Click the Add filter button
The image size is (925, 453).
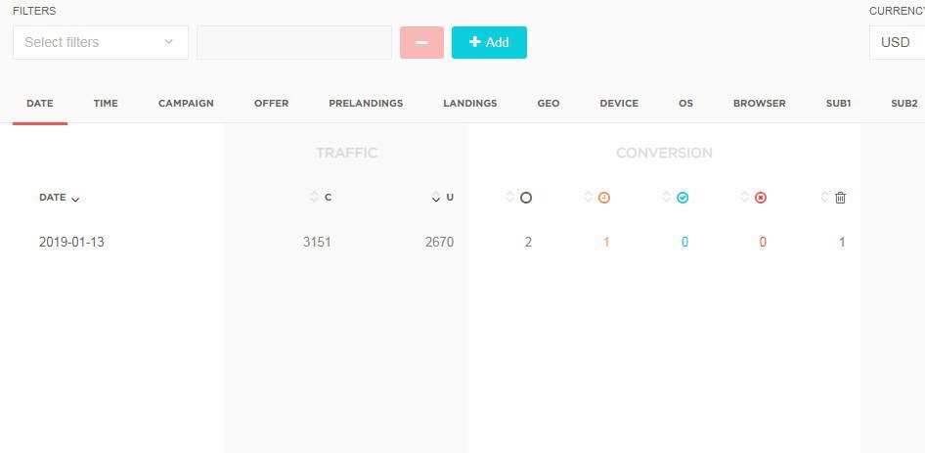[x=489, y=42]
